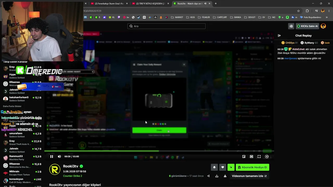Open the Chrome three-dot menu

(x=329, y=11)
